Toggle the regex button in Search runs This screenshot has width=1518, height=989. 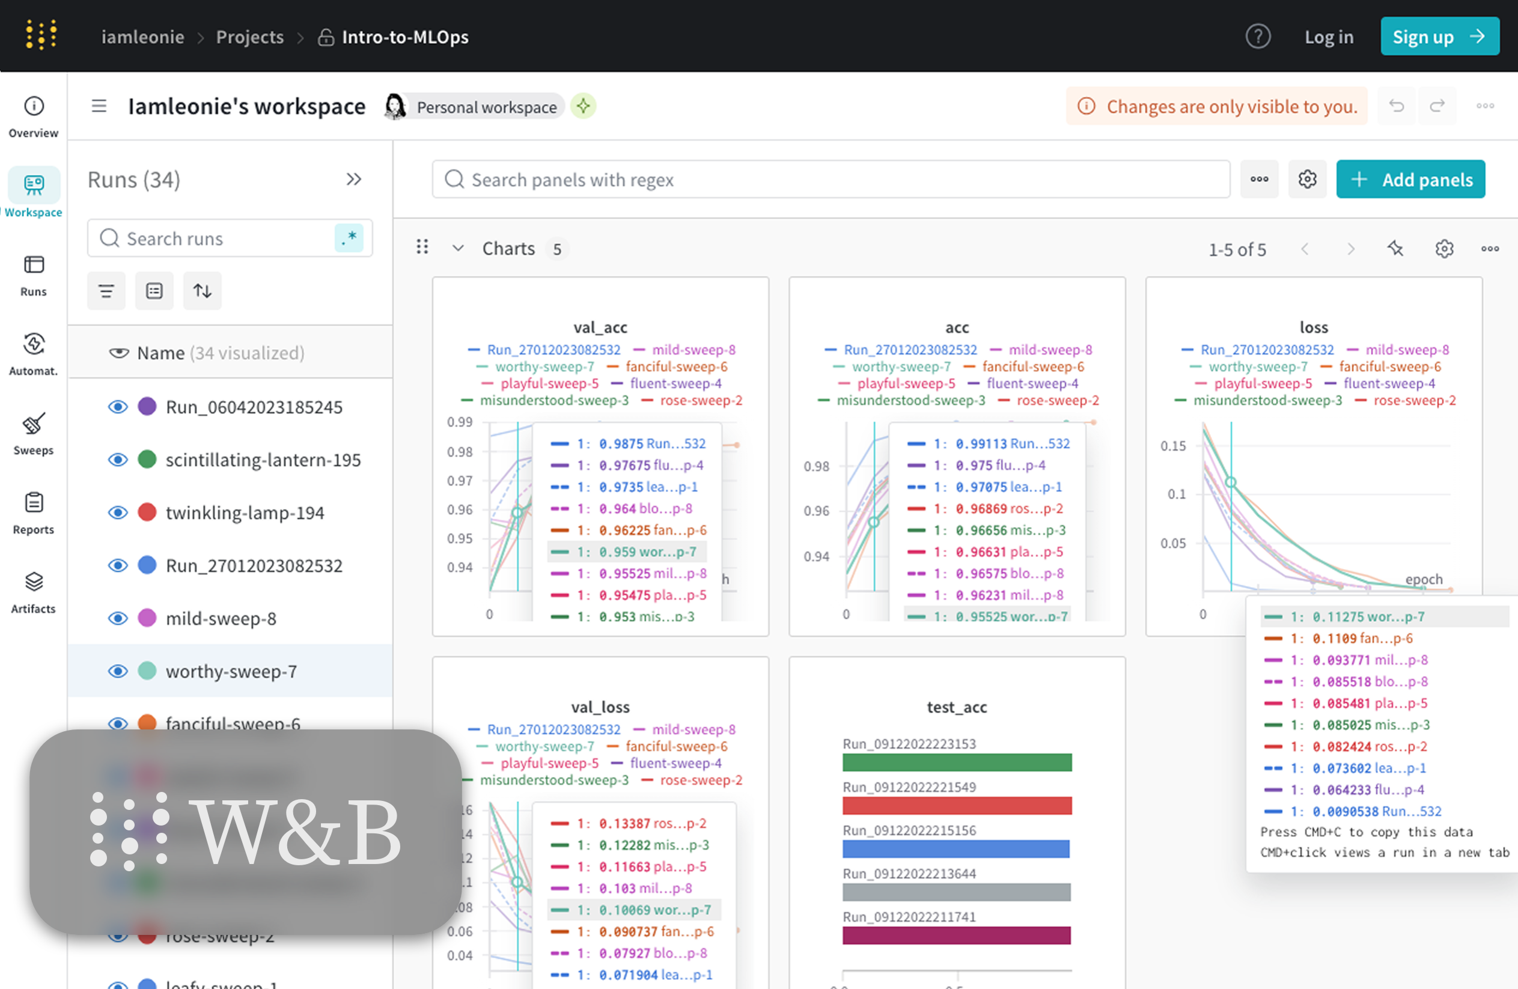pos(349,238)
